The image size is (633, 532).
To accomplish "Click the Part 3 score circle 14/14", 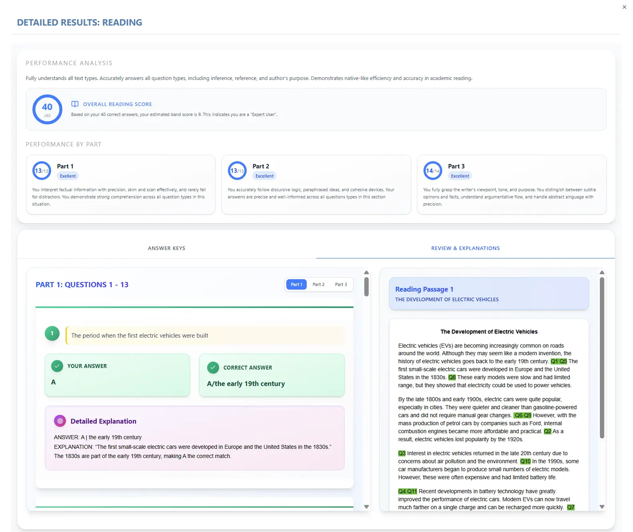I will (x=433, y=171).
